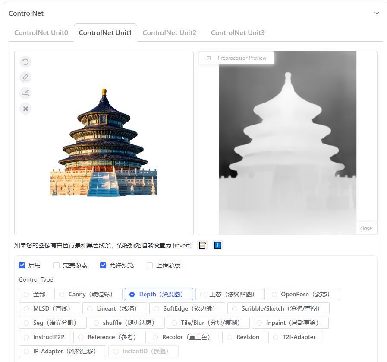This screenshot has width=387, height=362.
Task: Click the reset/undo icon beside the image
Action: tap(25, 62)
